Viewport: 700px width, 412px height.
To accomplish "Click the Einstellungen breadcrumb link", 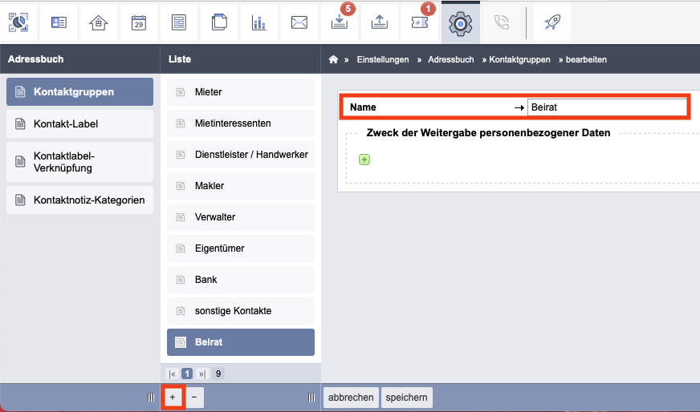I will tap(383, 59).
